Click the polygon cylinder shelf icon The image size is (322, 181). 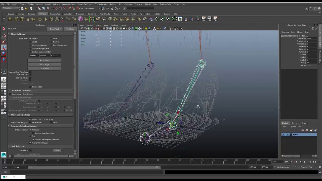pos(22,19)
